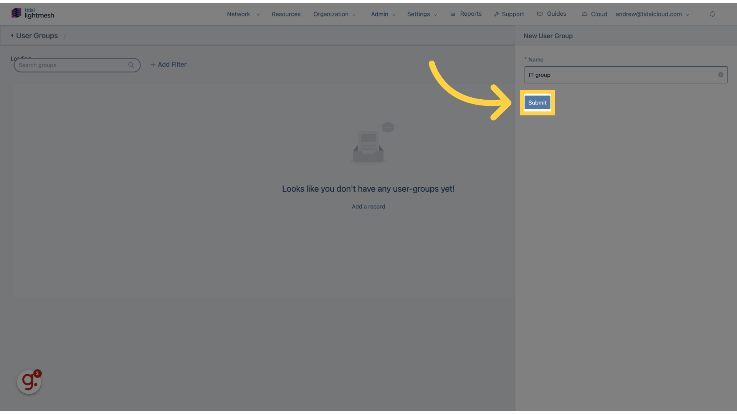Click the notification bell icon
The image size is (737, 414).
[x=712, y=14]
